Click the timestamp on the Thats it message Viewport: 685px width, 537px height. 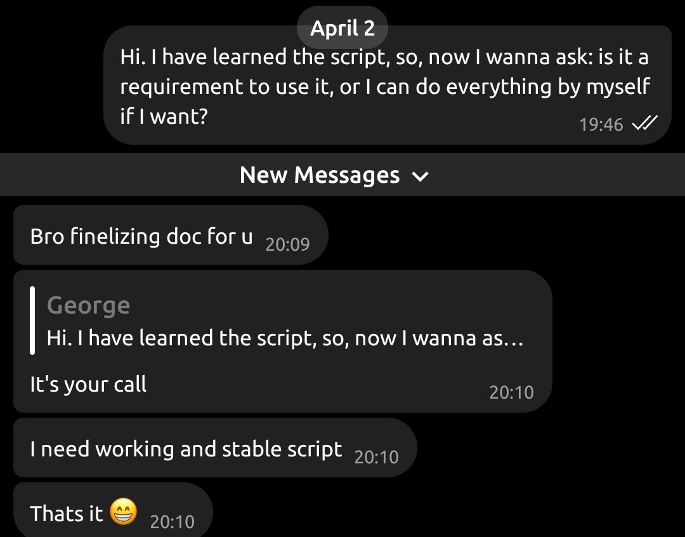pos(172,522)
